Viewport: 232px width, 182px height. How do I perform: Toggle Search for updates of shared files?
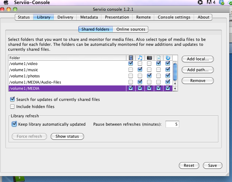pos(12,99)
